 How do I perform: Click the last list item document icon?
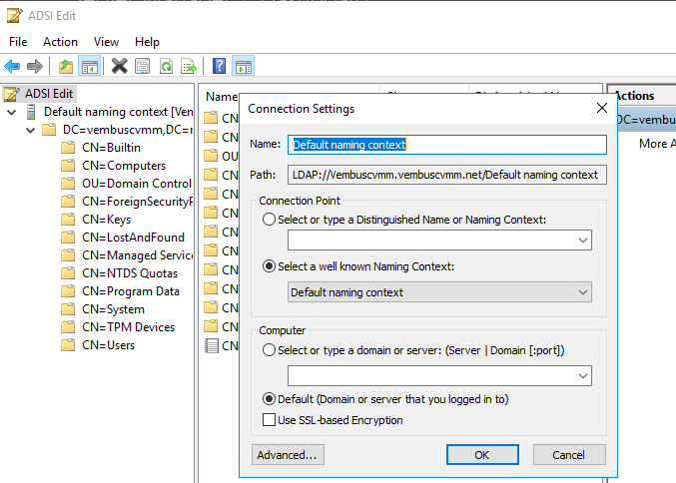pyautogui.click(x=212, y=345)
